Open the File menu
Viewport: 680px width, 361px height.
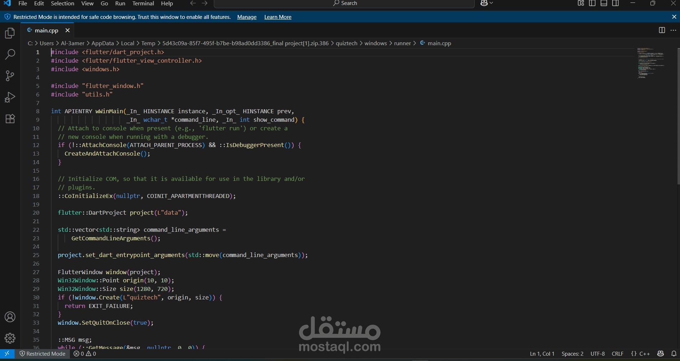point(23,3)
